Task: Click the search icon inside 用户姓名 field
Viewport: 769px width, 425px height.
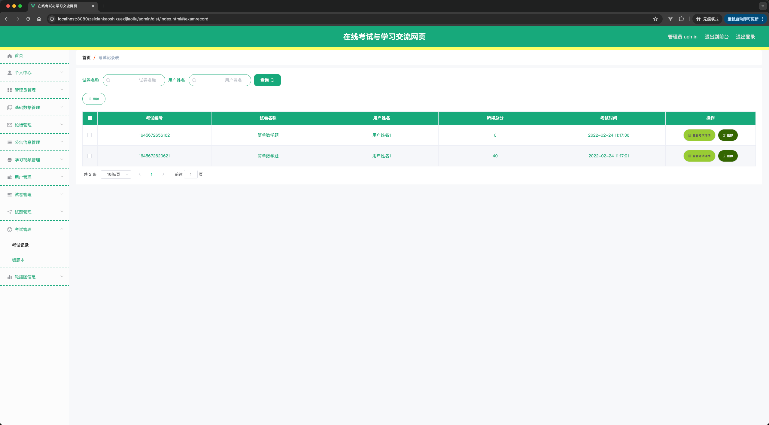Action: coord(194,80)
